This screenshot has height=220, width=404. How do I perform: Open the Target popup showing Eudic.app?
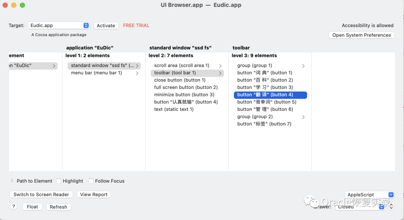(x=58, y=25)
